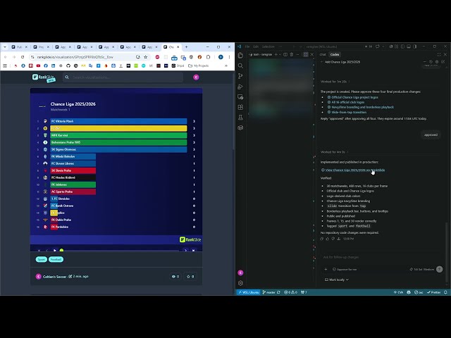This screenshot has height=338, width=451.
Task: Open the Run and Debug view in VS Code
Action: (x=240, y=87)
